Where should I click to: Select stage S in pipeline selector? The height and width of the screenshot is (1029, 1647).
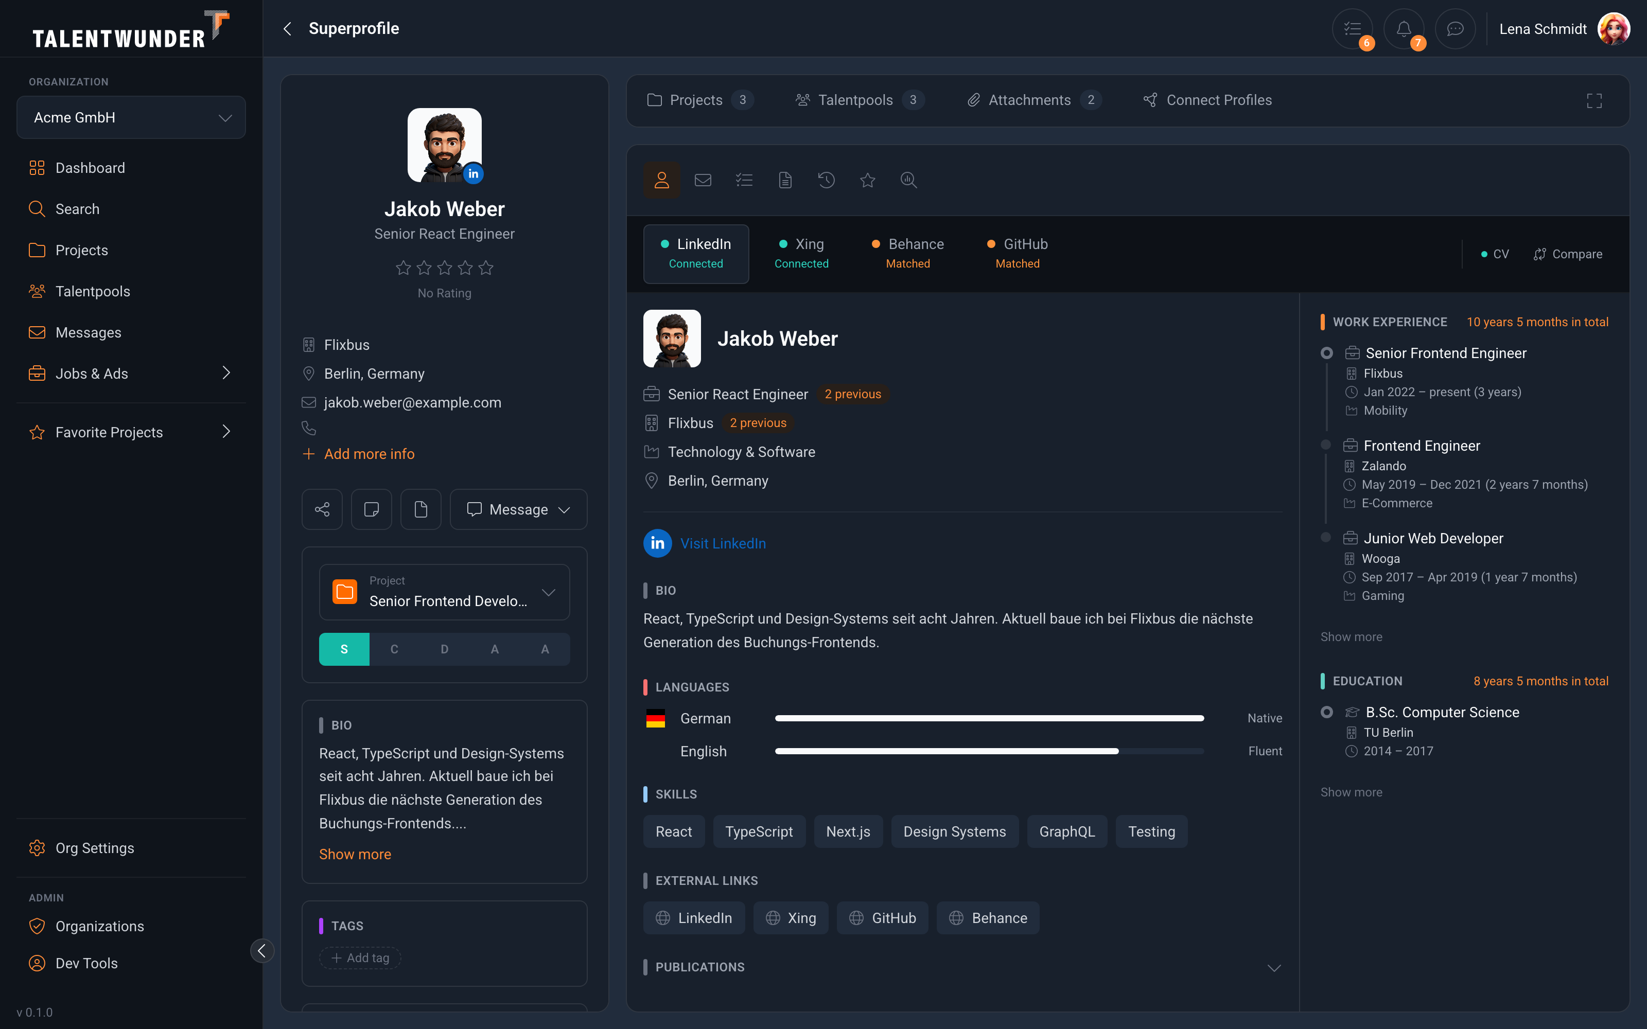click(x=344, y=649)
